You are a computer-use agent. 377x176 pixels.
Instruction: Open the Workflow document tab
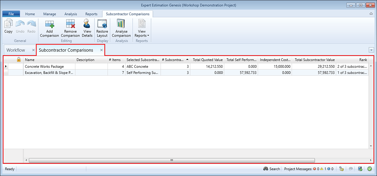pyautogui.click(x=16, y=50)
